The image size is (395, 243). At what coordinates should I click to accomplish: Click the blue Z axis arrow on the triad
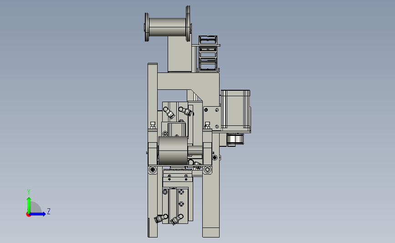38,214
